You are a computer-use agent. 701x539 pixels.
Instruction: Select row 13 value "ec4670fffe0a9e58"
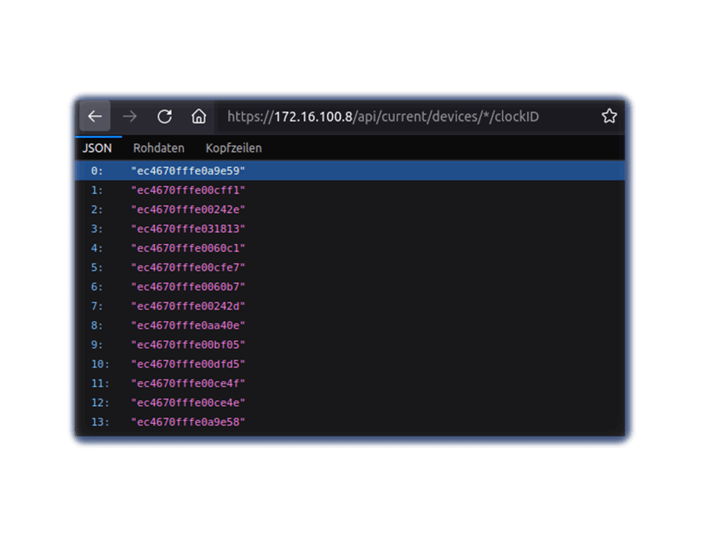[188, 422]
